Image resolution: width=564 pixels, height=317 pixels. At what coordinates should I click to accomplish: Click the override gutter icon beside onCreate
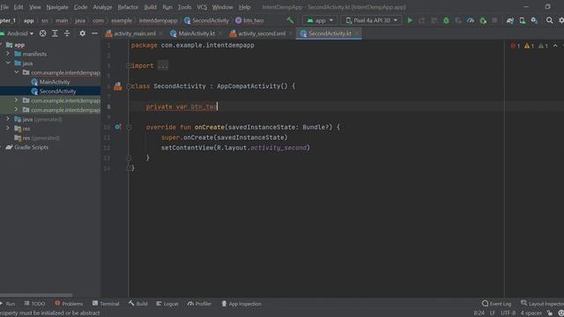pyautogui.click(x=117, y=127)
